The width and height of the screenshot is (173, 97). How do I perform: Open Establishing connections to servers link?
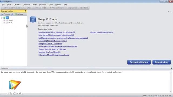click(63, 38)
